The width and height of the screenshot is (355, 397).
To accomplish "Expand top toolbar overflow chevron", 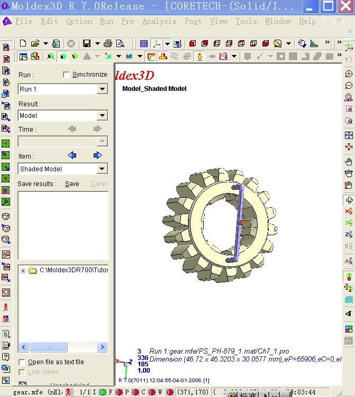I will coord(327,42).
